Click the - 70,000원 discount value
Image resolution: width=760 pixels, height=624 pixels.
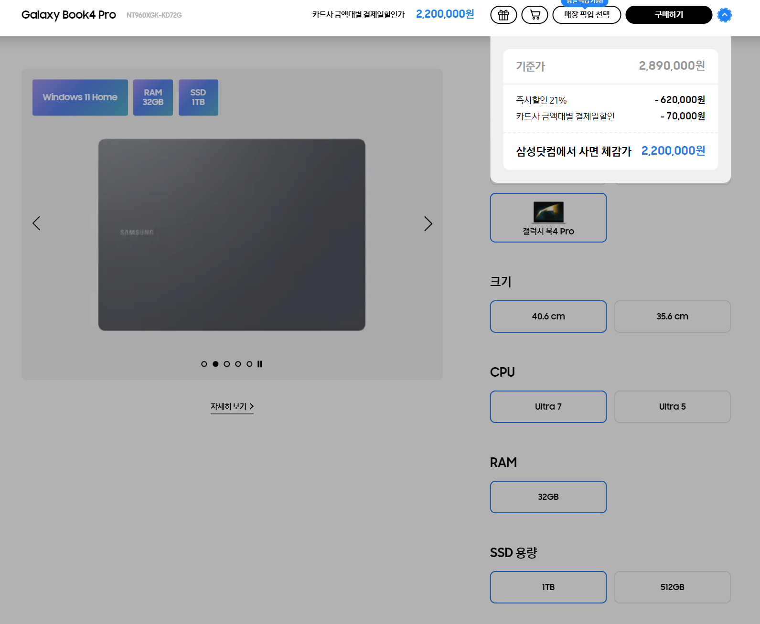[x=683, y=116]
